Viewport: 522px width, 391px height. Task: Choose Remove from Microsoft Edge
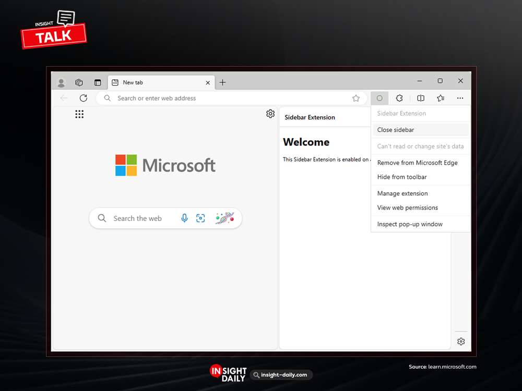pos(417,163)
